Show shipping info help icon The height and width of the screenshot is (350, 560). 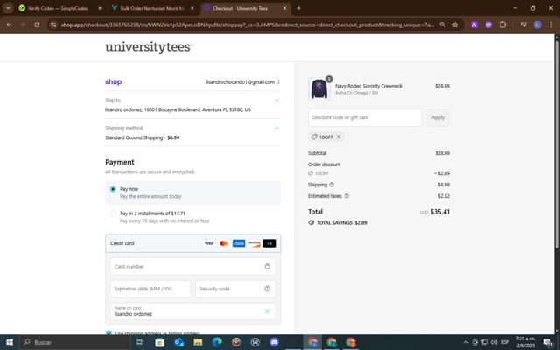point(332,185)
